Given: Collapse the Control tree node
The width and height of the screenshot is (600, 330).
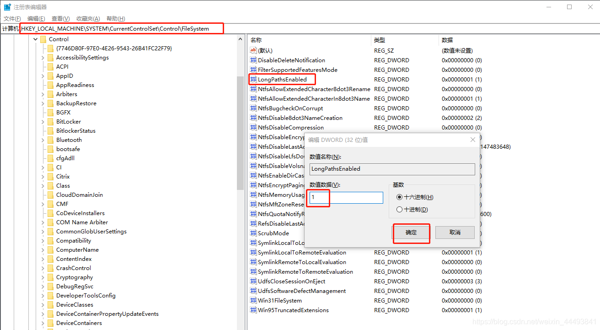Looking at the screenshot, I should pyautogui.click(x=35, y=39).
